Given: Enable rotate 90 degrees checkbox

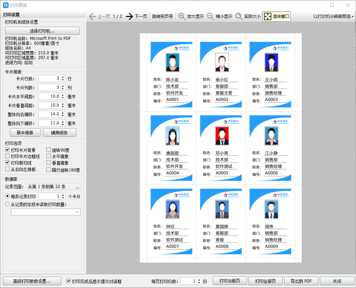Looking at the screenshot, I should pyautogui.click(x=49, y=150).
